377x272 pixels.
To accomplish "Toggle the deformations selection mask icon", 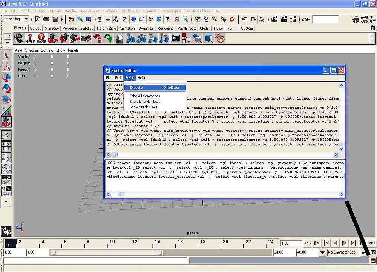I will pyautogui.click(x=142, y=20).
